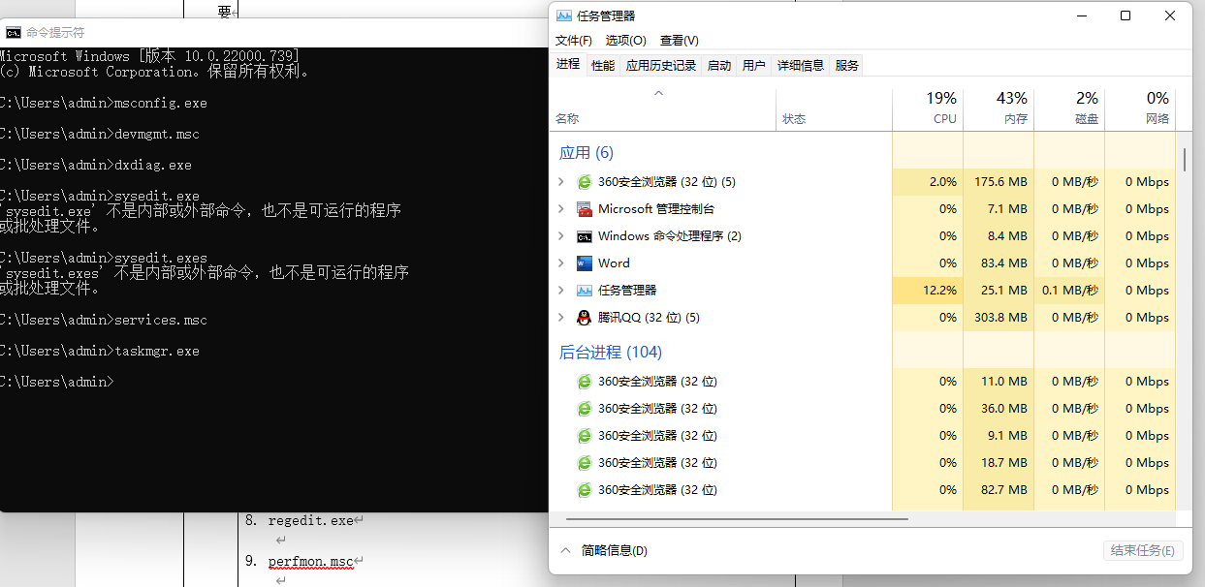The image size is (1205, 587).
Task: Click the Command Prompt 命令提示符 title bar
Action: point(274,32)
